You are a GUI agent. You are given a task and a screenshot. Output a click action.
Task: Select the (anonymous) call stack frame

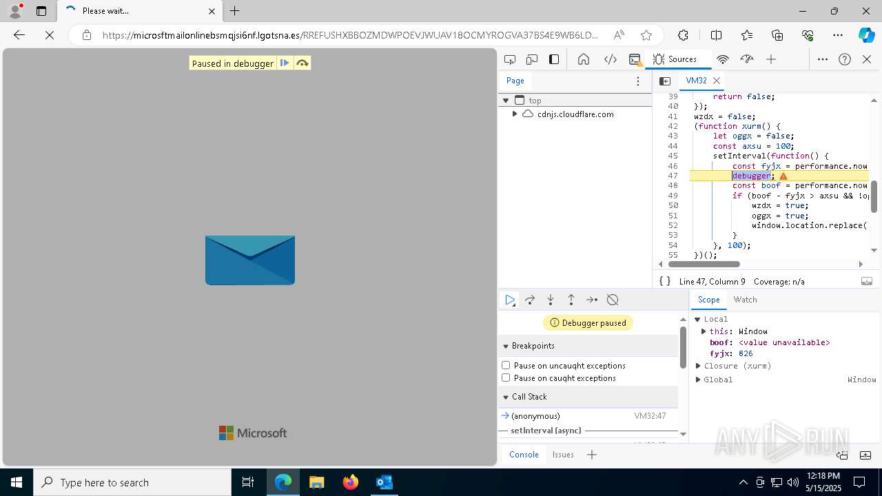click(x=589, y=416)
